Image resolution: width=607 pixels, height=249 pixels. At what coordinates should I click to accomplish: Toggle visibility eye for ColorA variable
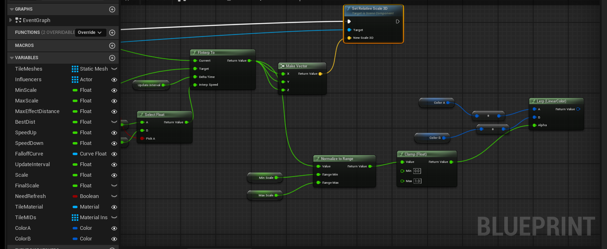pyautogui.click(x=114, y=228)
